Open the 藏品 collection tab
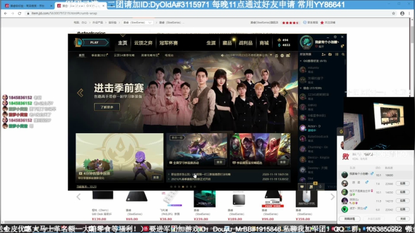This screenshot has width=415, height=233. 227,43
